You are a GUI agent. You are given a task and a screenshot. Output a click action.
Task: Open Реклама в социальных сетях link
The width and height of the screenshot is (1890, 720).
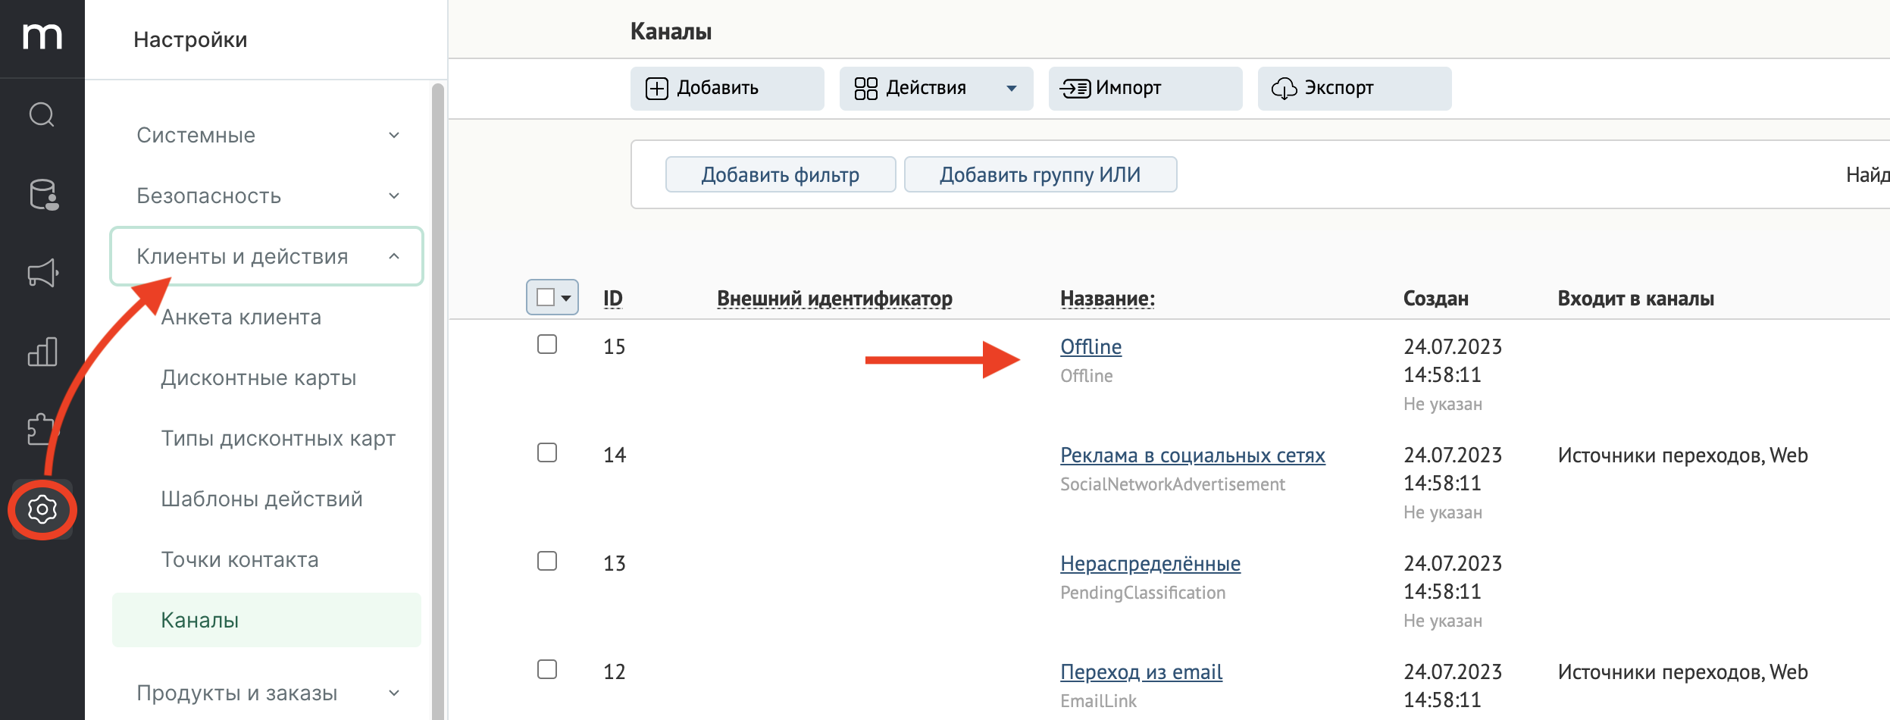1193,455
